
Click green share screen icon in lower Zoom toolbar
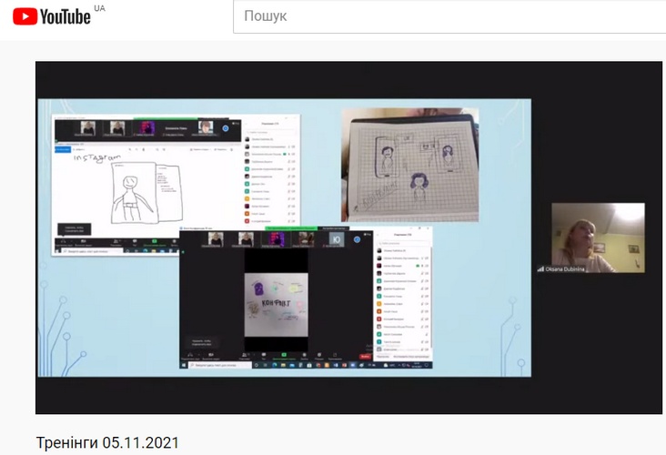click(285, 353)
